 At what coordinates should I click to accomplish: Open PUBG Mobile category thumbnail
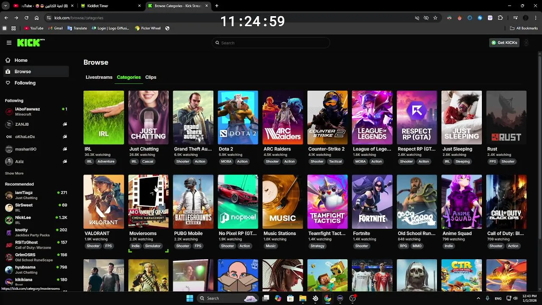[193, 202]
